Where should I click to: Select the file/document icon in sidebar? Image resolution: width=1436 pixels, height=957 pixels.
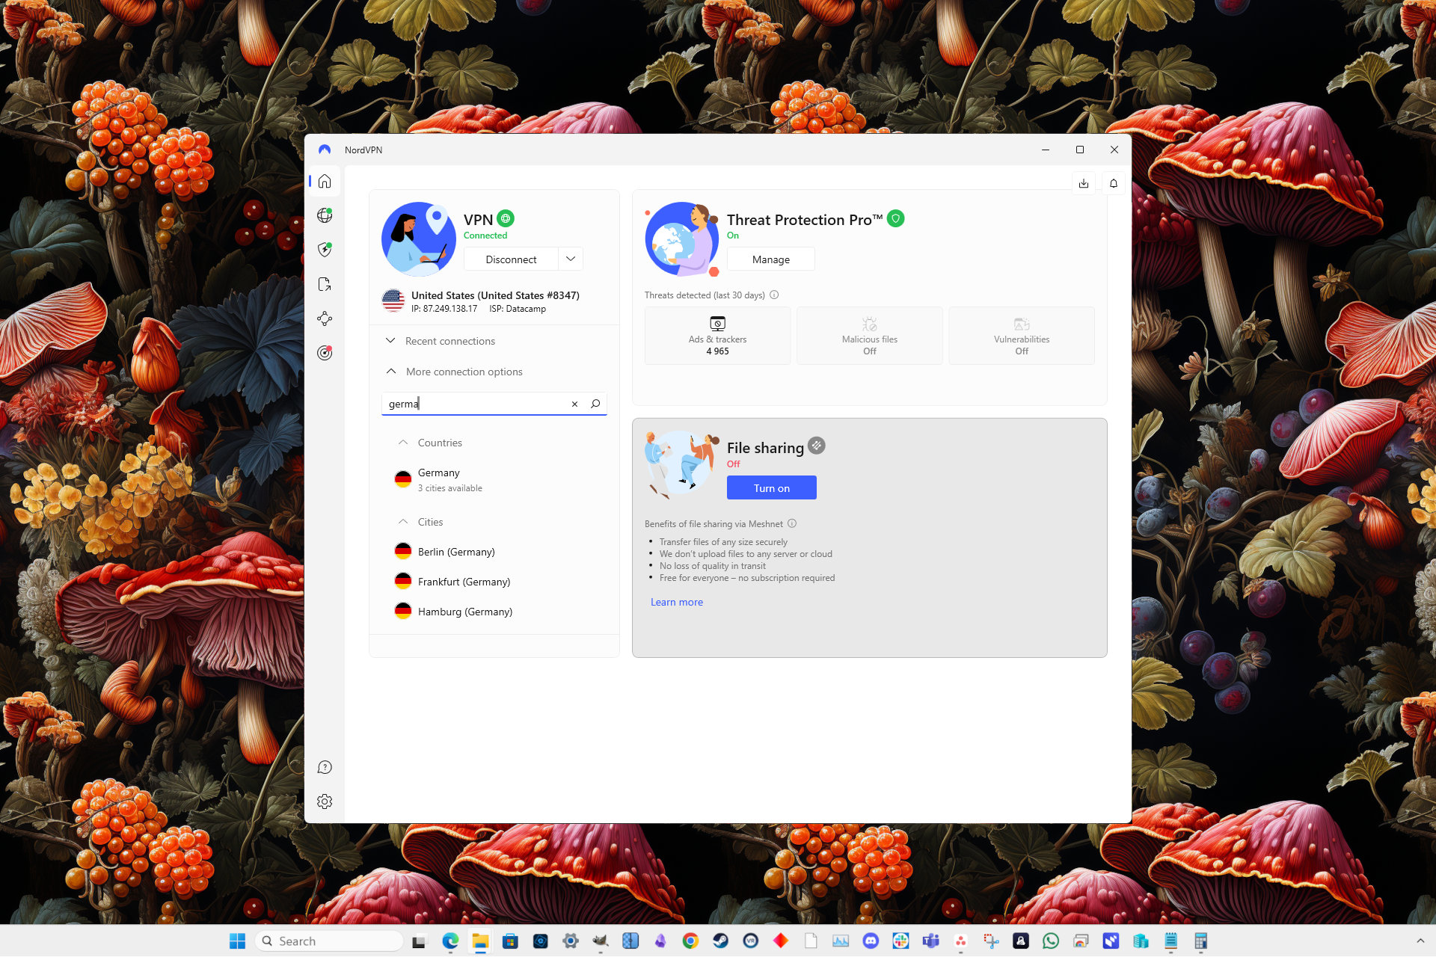(x=326, y=283)
